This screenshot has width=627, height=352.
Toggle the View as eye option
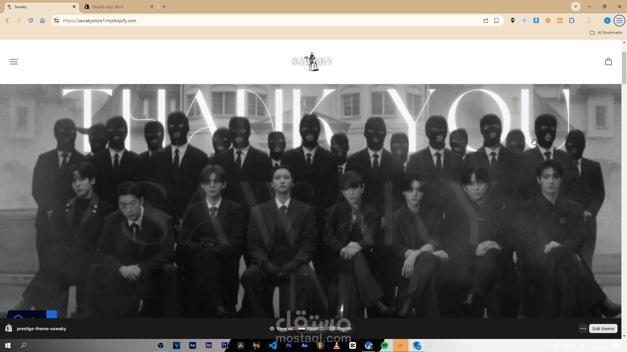pyautogui.click(x=281, y=328)
